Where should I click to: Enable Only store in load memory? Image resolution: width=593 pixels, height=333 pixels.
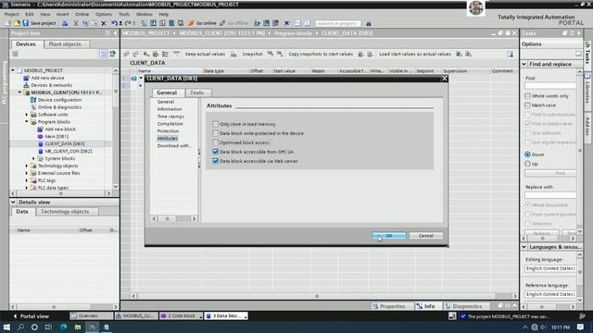pyautogui.click(x=216, y=124)
